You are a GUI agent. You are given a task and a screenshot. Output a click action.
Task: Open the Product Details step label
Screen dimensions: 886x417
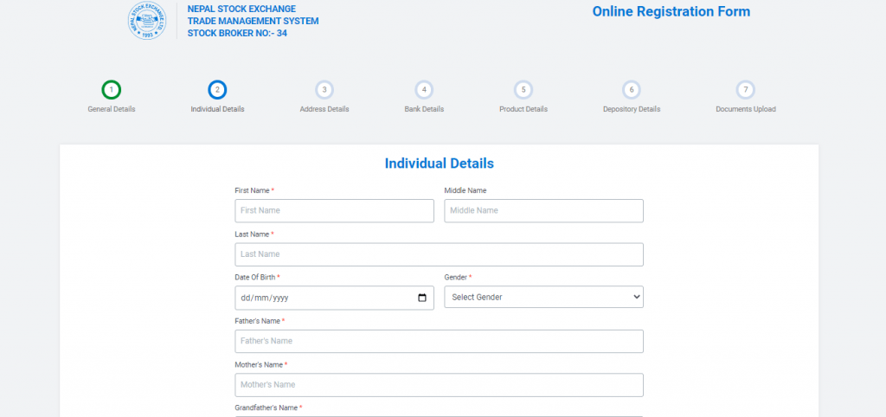coord(523,109)
